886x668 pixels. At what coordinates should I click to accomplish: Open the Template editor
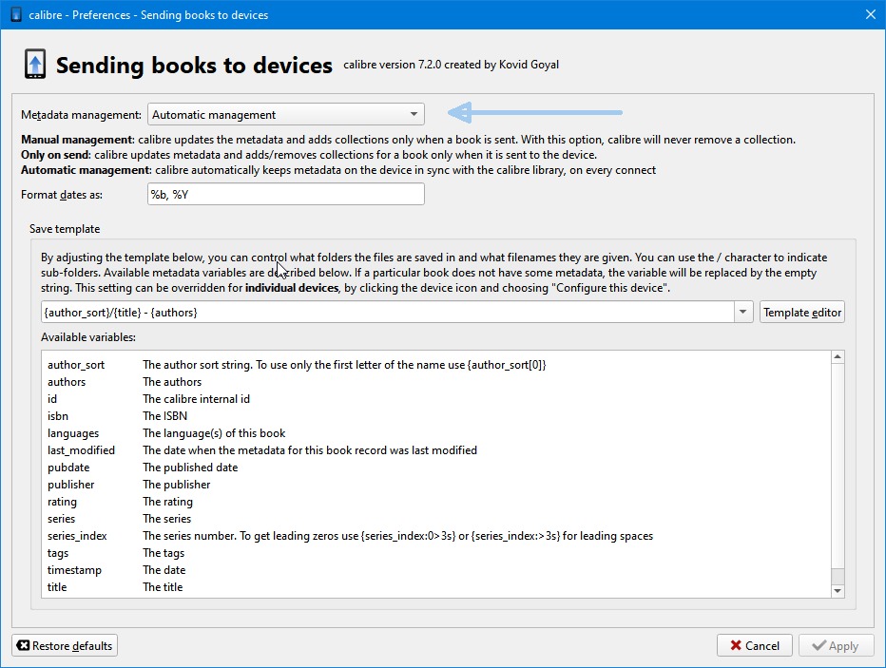click(x=801, y=313)
